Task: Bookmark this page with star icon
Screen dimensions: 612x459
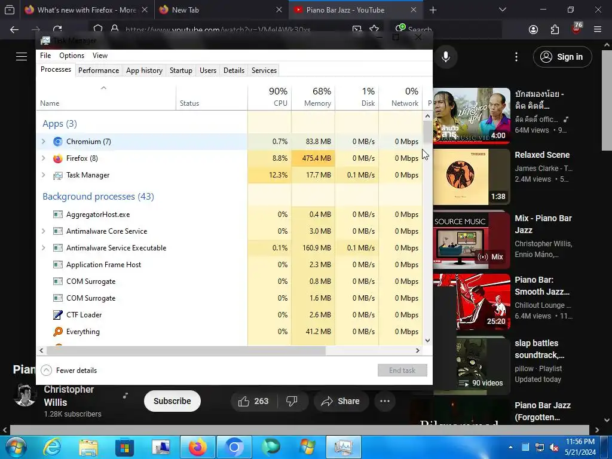Action: click(x=374, y=29)
